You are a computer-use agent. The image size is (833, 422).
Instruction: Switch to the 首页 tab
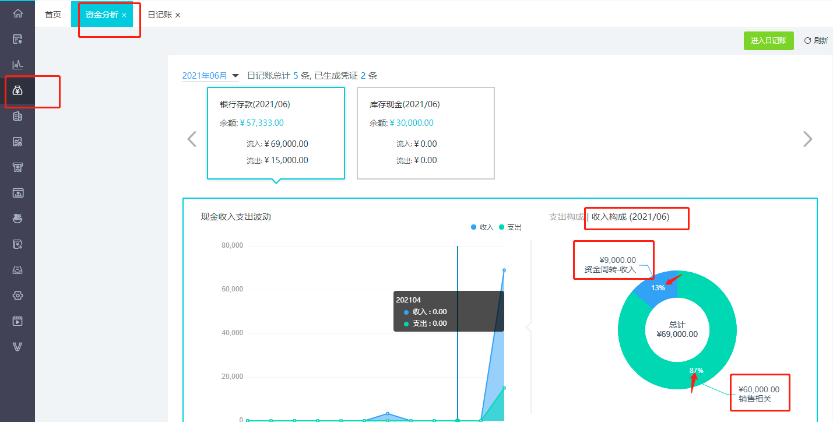point(53,15)
